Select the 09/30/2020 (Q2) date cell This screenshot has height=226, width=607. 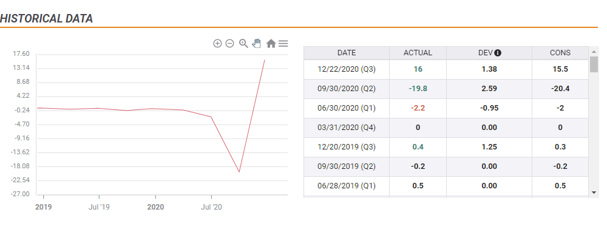(x=347, y=89)
